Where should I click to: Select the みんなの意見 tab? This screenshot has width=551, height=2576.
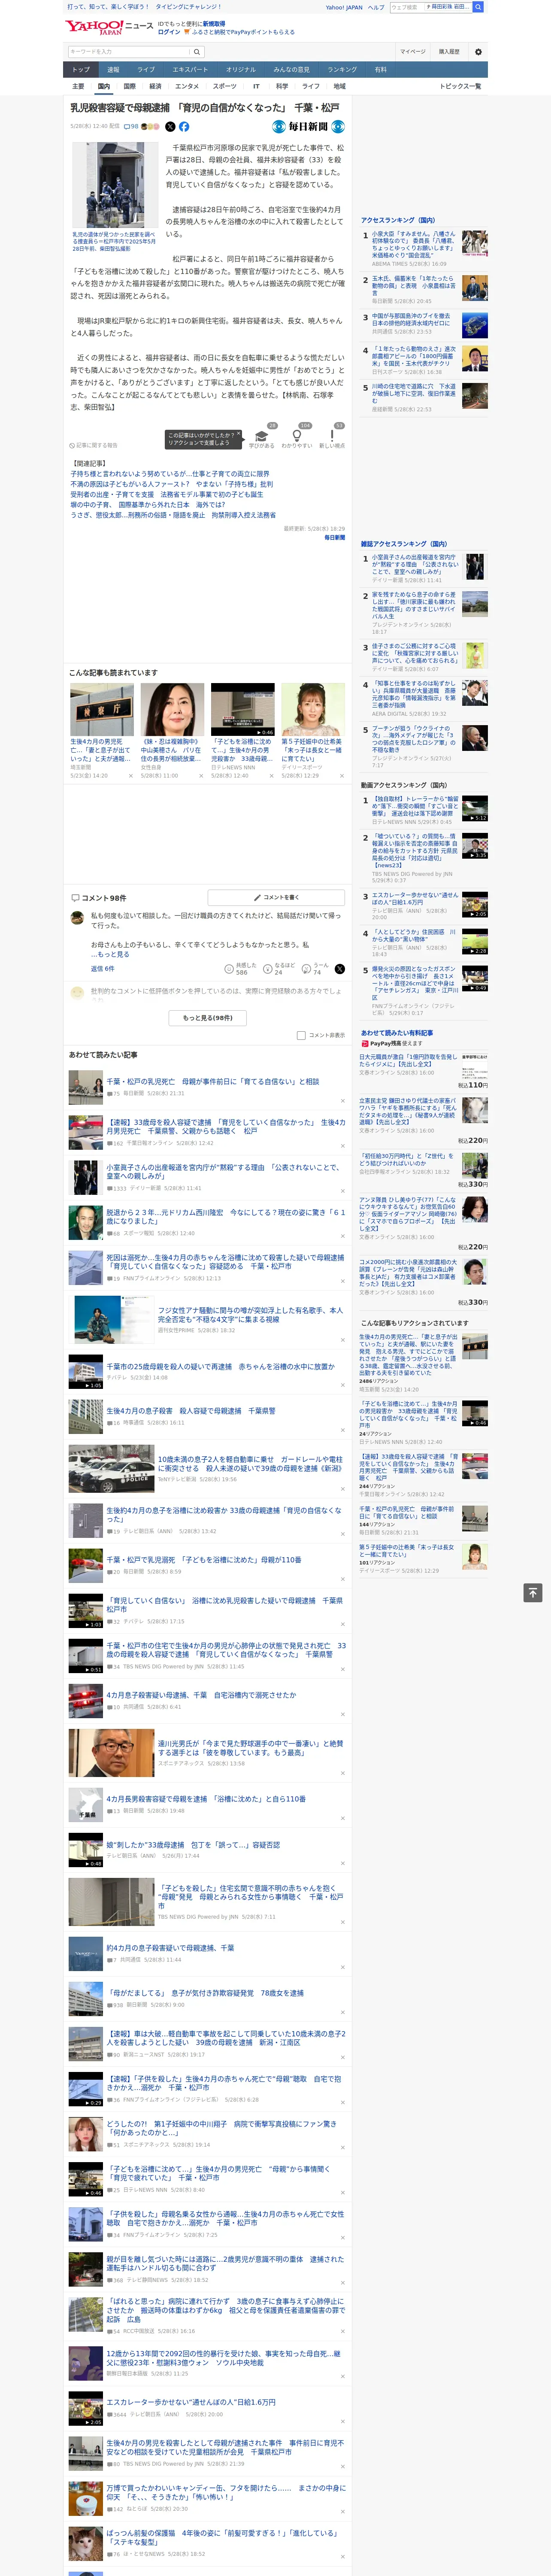291,69
